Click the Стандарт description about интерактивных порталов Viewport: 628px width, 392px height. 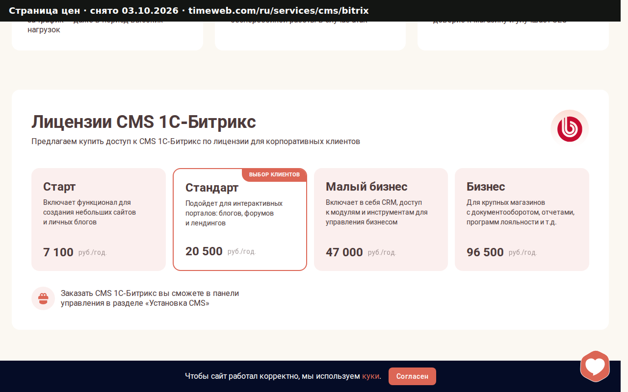[x=234, y=213]
